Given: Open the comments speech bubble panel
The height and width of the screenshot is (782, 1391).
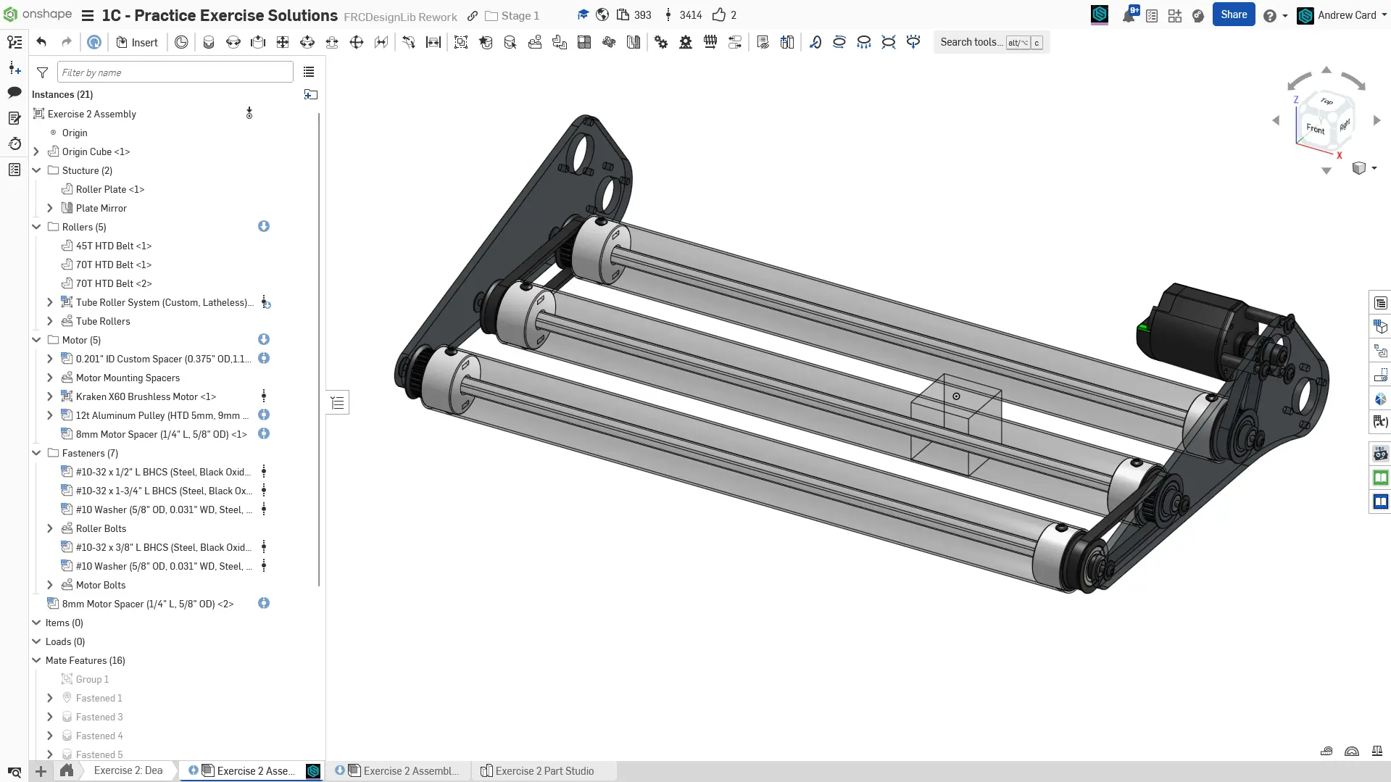Looking at the screenshot, I should pos(14,93).
